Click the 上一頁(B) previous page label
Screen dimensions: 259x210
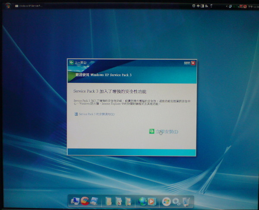pos(81,63)
